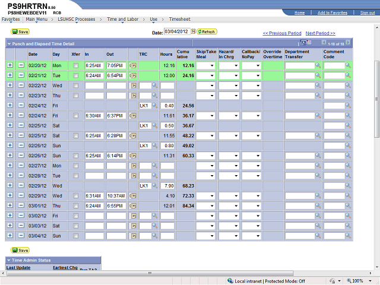Click the Refresh button next to the date
Image resolution: width=380 pixels, height=285 pixels.
207,31
